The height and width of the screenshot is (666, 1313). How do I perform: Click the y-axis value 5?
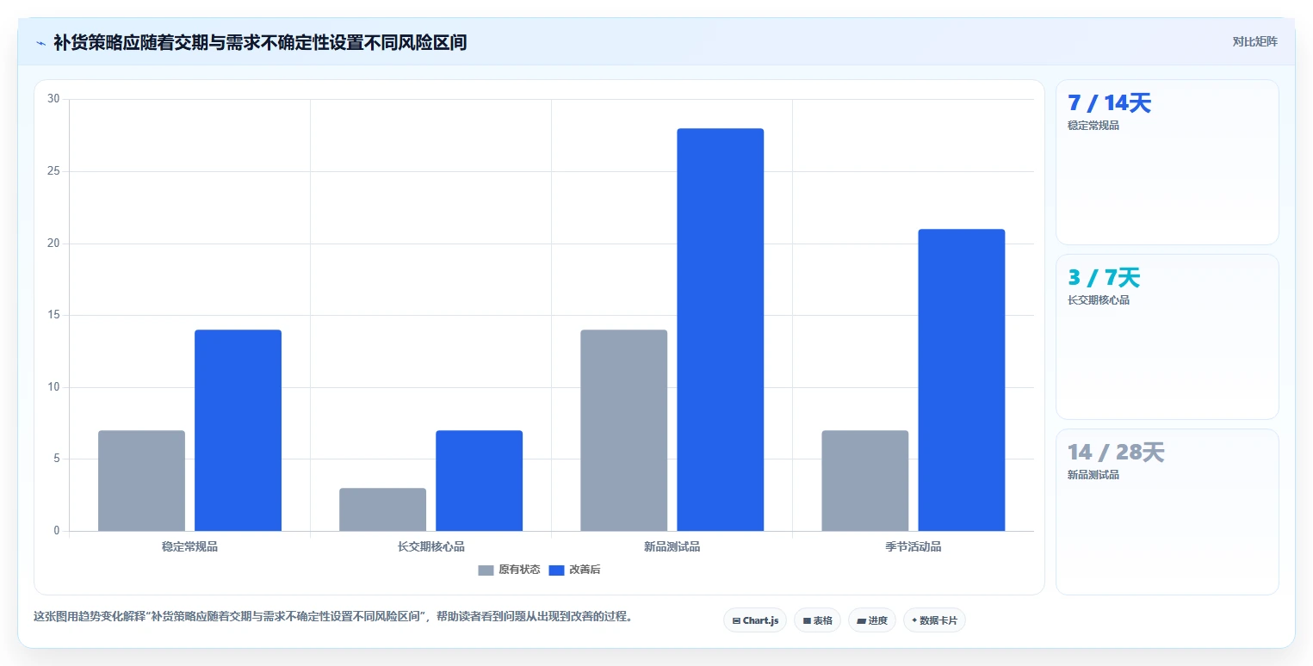[x=56, y=459]
